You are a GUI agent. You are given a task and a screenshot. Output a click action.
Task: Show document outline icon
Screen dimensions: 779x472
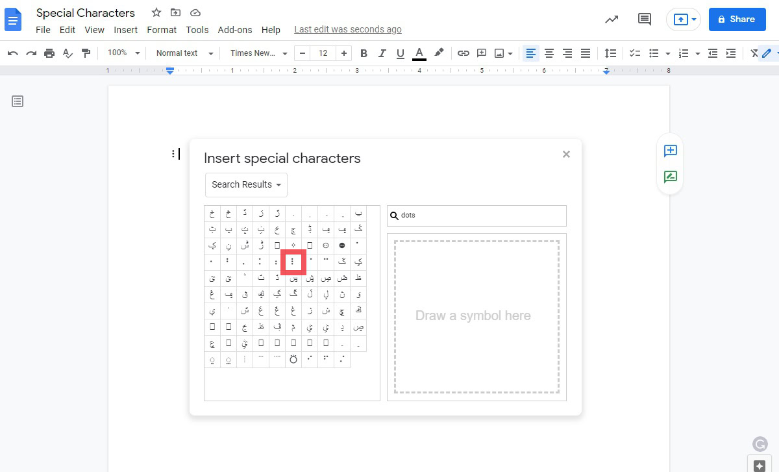point(18,101)
